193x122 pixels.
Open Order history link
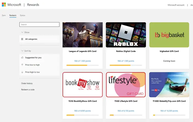point(27,83)
